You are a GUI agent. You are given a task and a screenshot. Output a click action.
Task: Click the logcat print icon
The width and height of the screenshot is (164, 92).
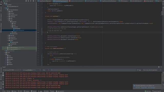pos(3,84)
